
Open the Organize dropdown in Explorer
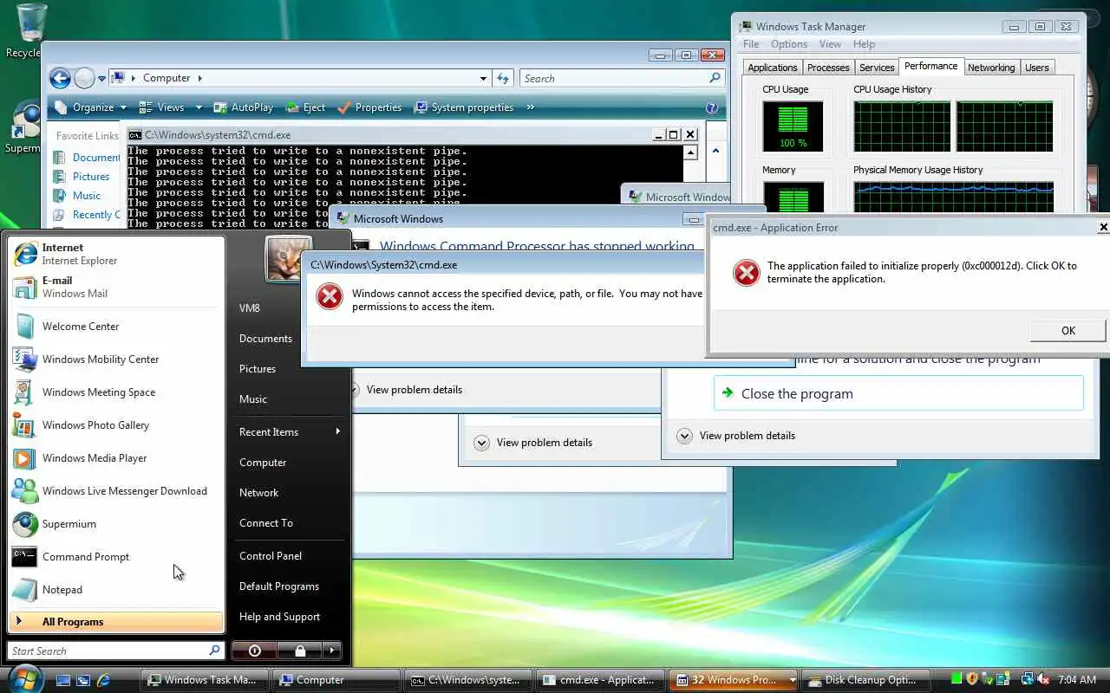(91, 107)
